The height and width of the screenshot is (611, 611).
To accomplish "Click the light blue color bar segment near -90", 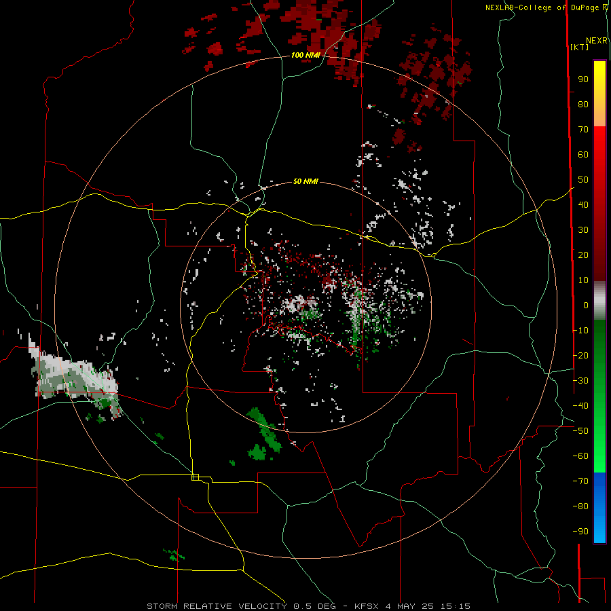I will [x=599, y=530].
